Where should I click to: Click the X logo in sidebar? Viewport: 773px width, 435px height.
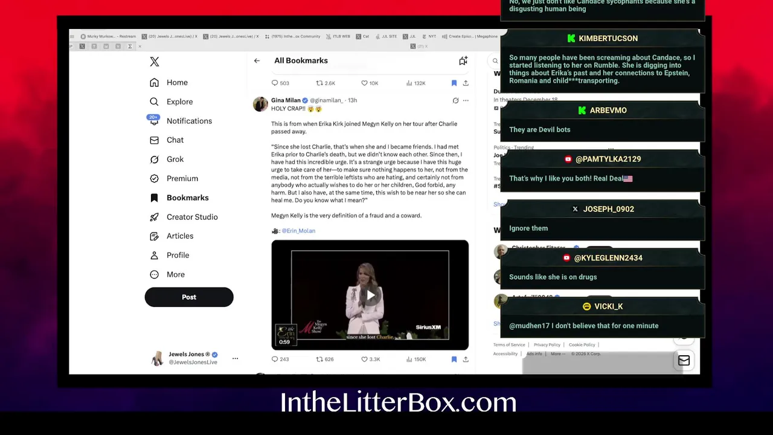tap(155, 62)
